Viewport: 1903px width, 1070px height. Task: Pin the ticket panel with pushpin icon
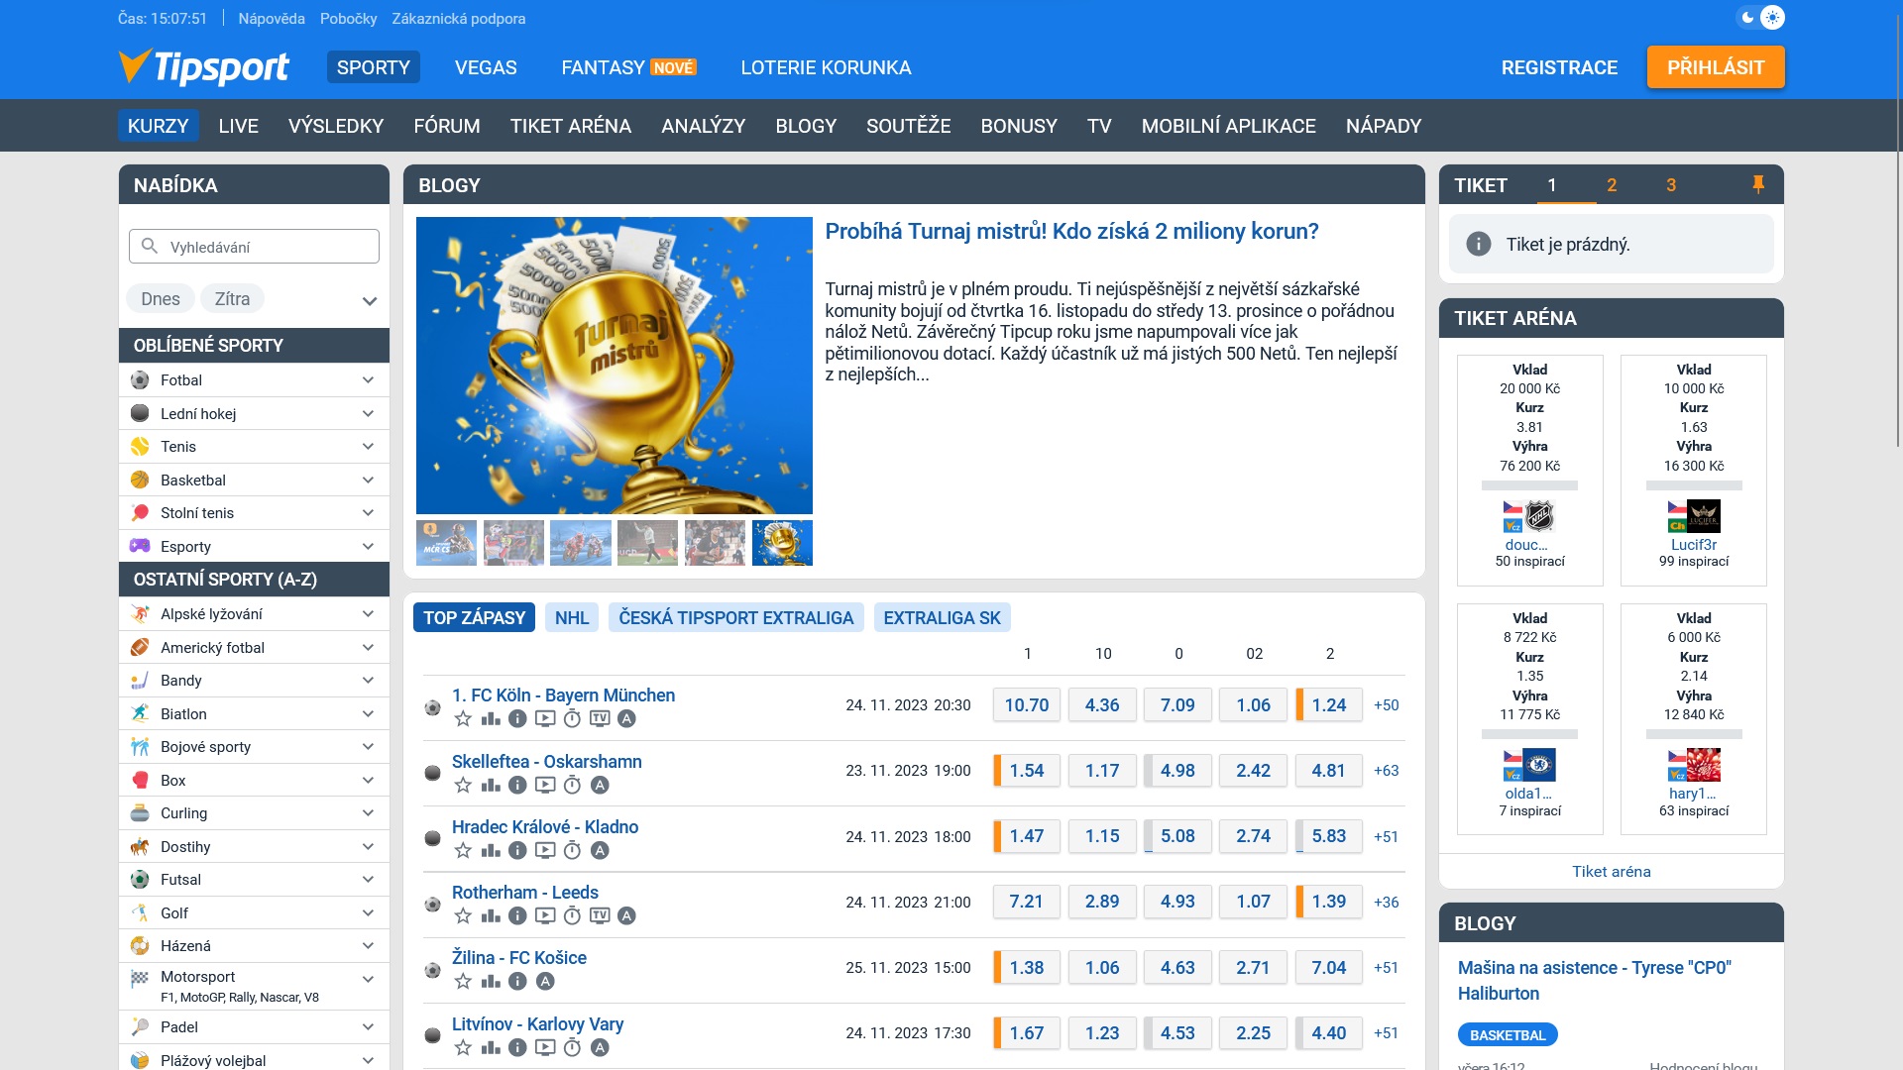1758,184
